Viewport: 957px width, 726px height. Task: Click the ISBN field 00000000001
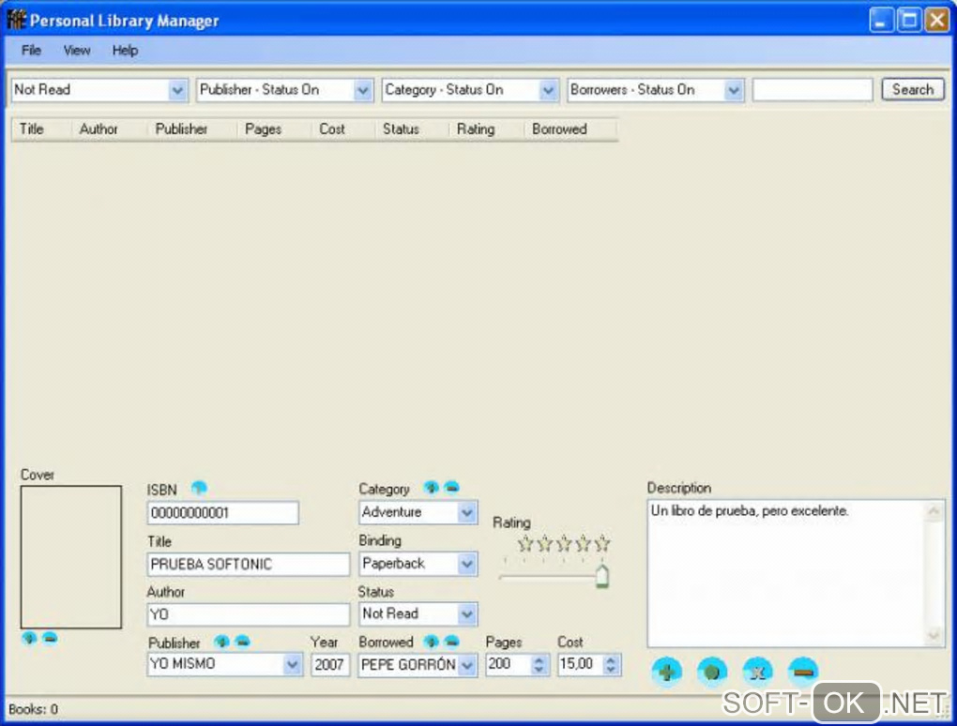click(222, 512)
